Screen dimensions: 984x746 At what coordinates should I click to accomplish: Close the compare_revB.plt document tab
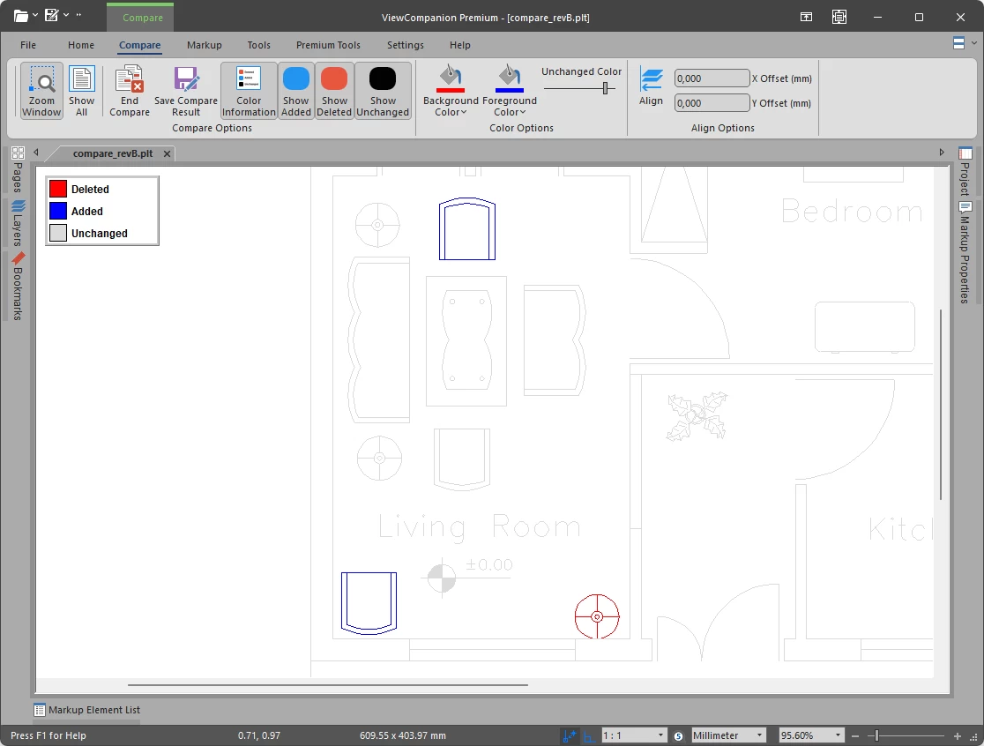(167, 153)
